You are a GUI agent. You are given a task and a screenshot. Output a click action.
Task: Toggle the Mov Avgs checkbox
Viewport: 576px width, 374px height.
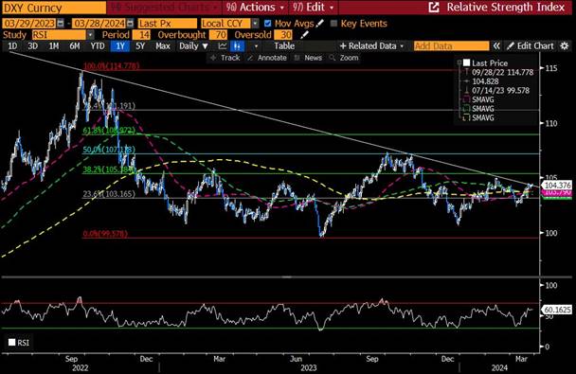click(268, 24)
